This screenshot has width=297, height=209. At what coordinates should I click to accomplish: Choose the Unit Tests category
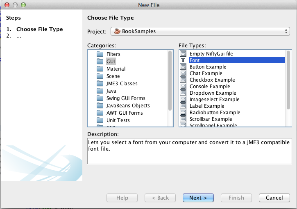(118, 120)
